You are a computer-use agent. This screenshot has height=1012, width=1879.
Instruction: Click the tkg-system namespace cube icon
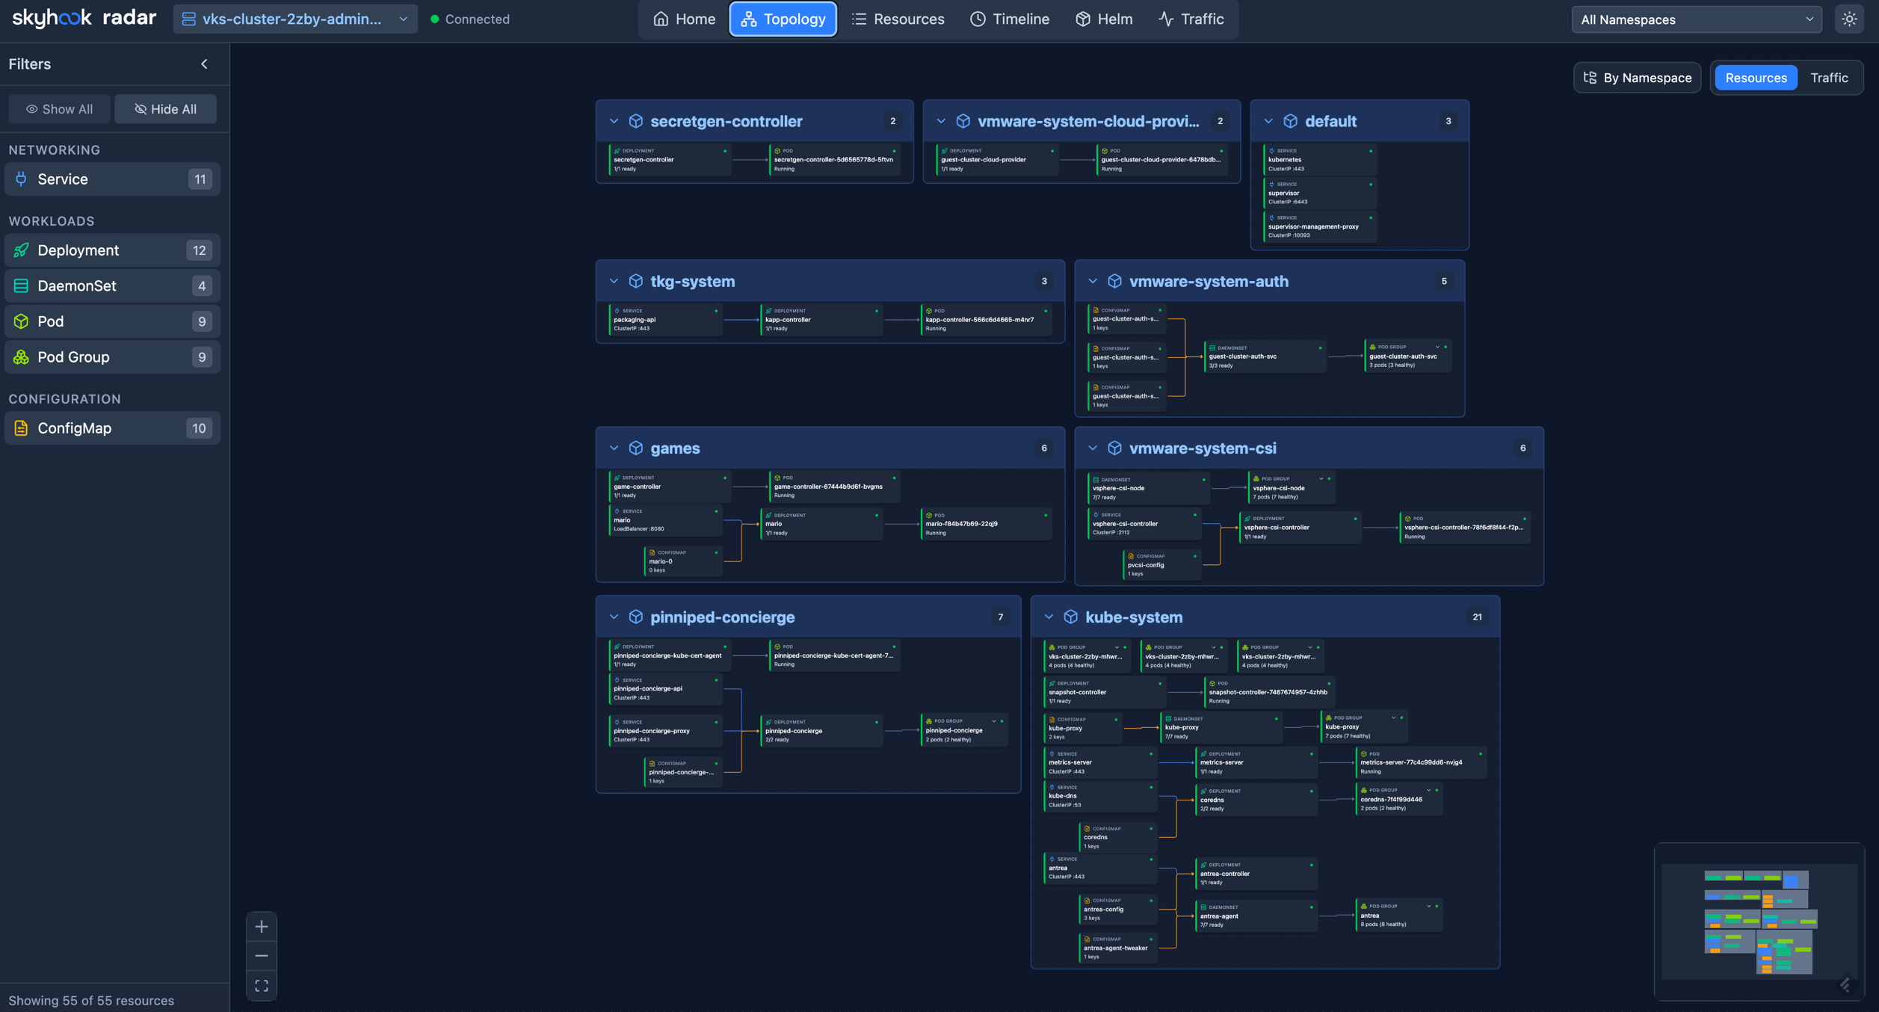pos(635,281)
